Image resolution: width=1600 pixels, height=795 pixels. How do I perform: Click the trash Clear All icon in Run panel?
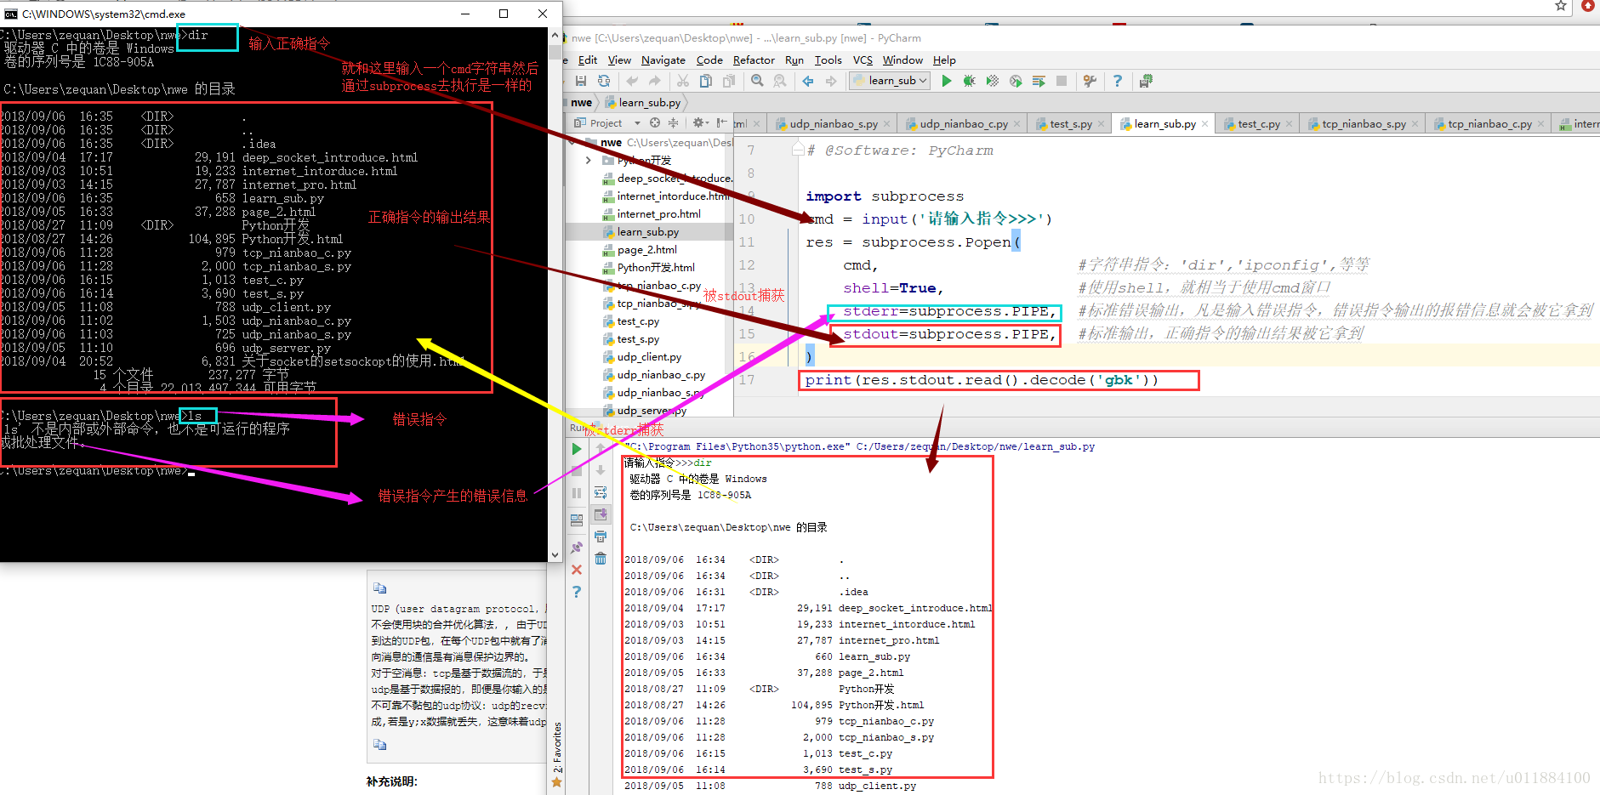pyautogui.click(x=601, y=559)
